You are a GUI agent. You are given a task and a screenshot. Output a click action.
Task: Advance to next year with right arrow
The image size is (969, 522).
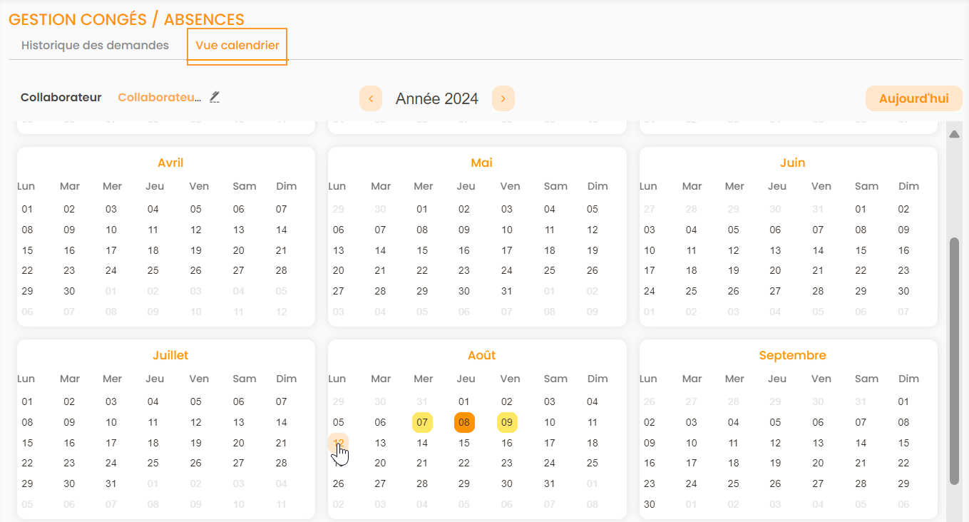coord(503,98)
